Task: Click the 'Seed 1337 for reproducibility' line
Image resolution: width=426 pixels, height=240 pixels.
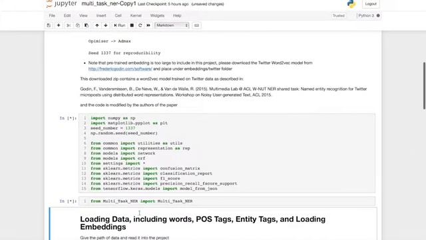Action: 124,53
